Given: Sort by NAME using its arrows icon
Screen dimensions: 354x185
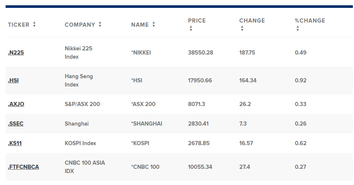Looking at the screenshot, I should [x=154, y=24].
